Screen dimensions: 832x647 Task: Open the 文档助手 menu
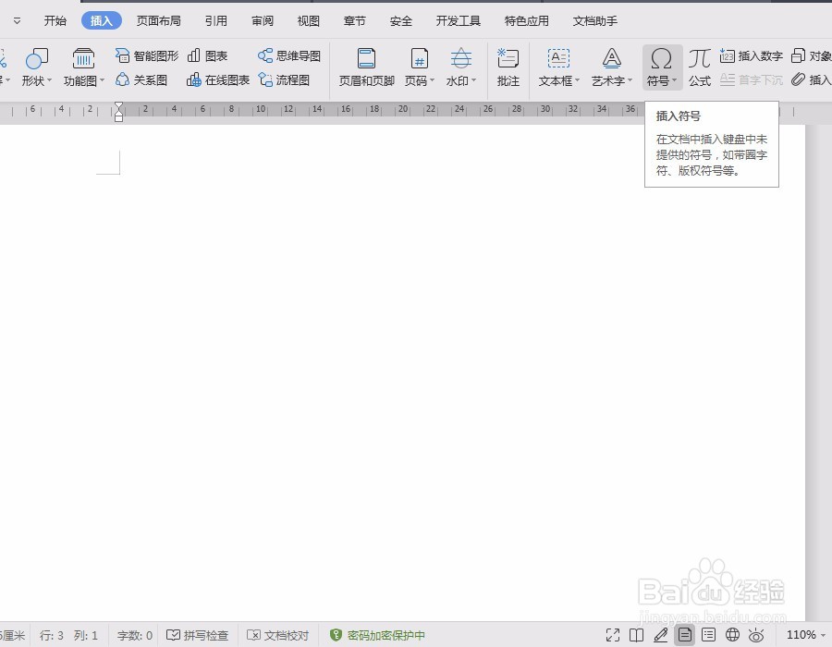(594, 19)
